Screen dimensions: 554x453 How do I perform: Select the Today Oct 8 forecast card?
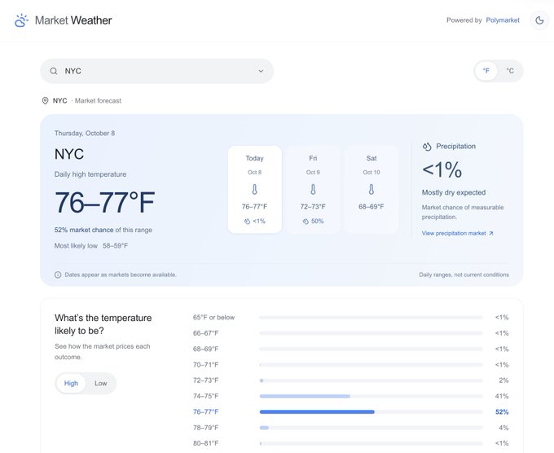coord(255,189)
